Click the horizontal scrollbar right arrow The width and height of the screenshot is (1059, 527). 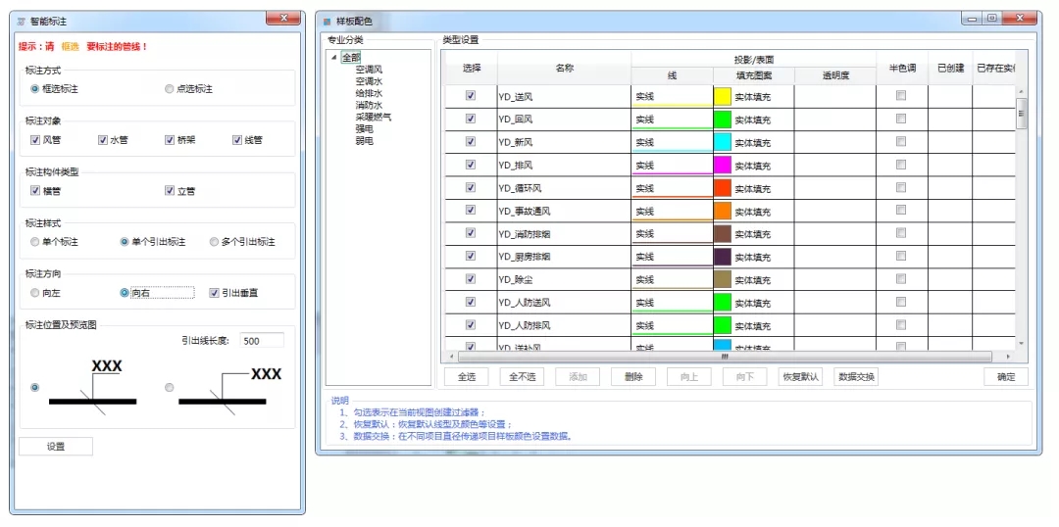pos(1008,357)
